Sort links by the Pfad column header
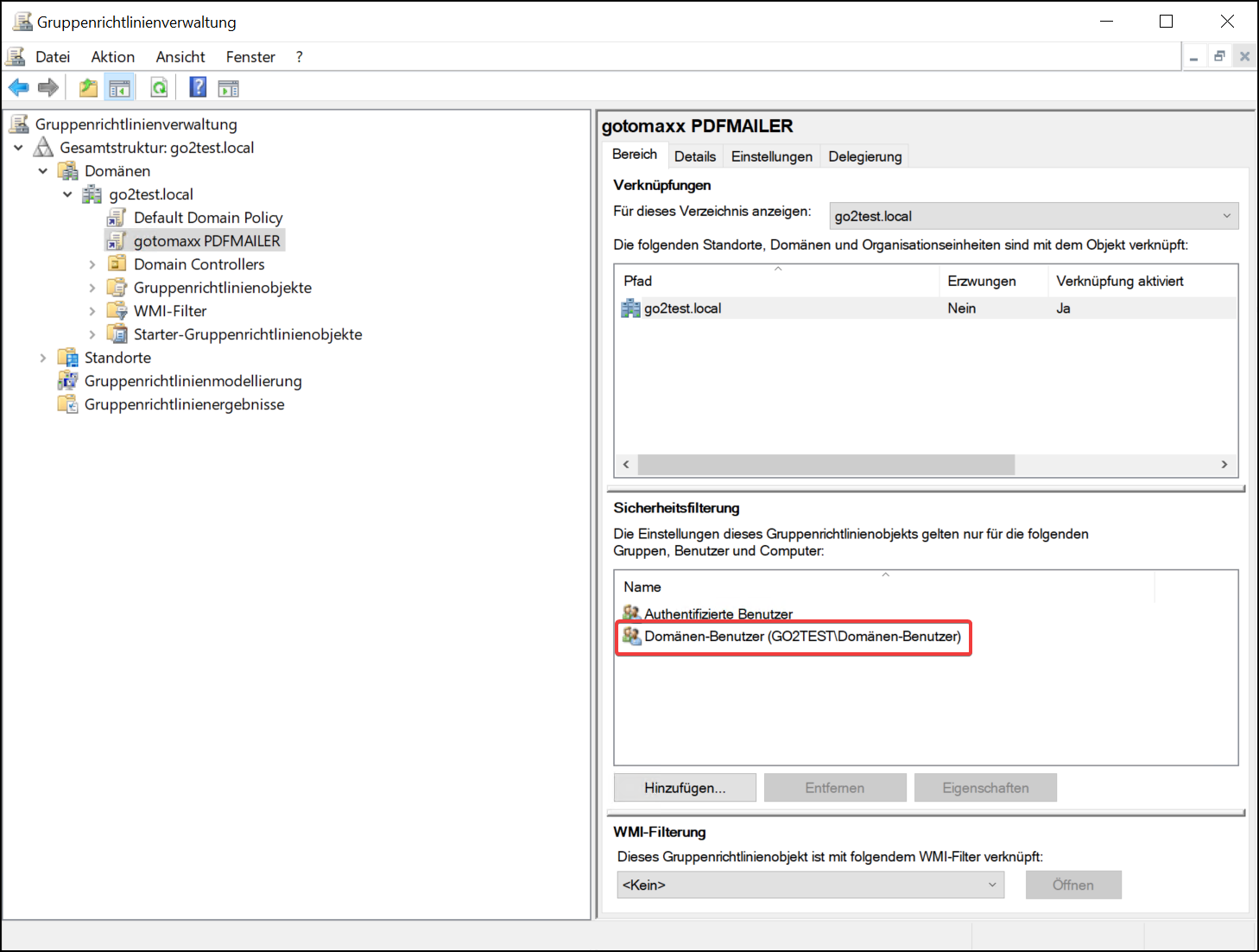This screenshot has height=952, width=1259. pos(777,281)
